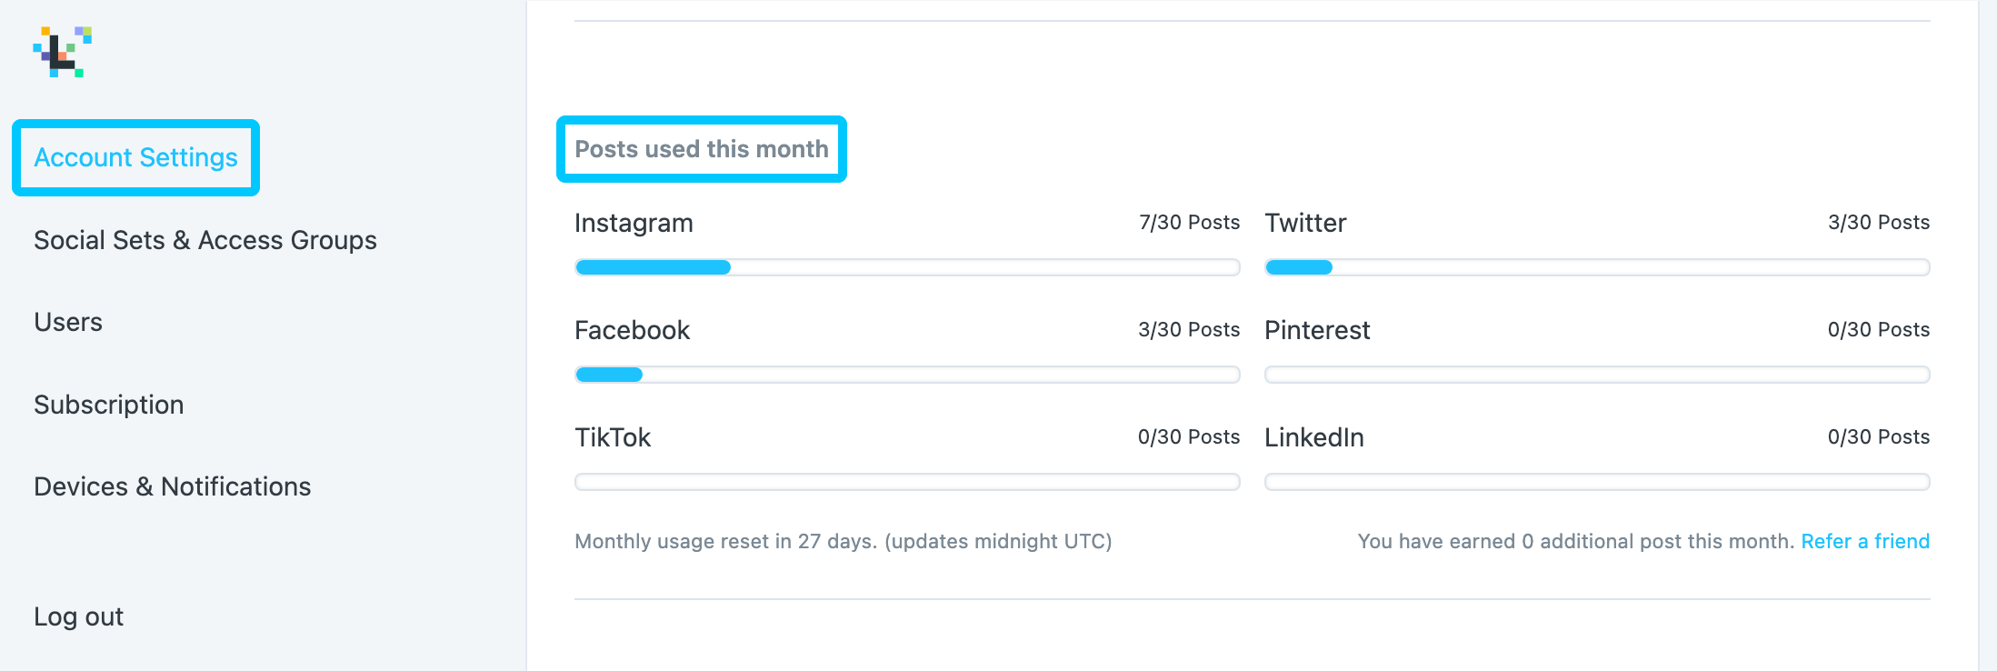Log out of the account
1997x671 pixels.
78,616
